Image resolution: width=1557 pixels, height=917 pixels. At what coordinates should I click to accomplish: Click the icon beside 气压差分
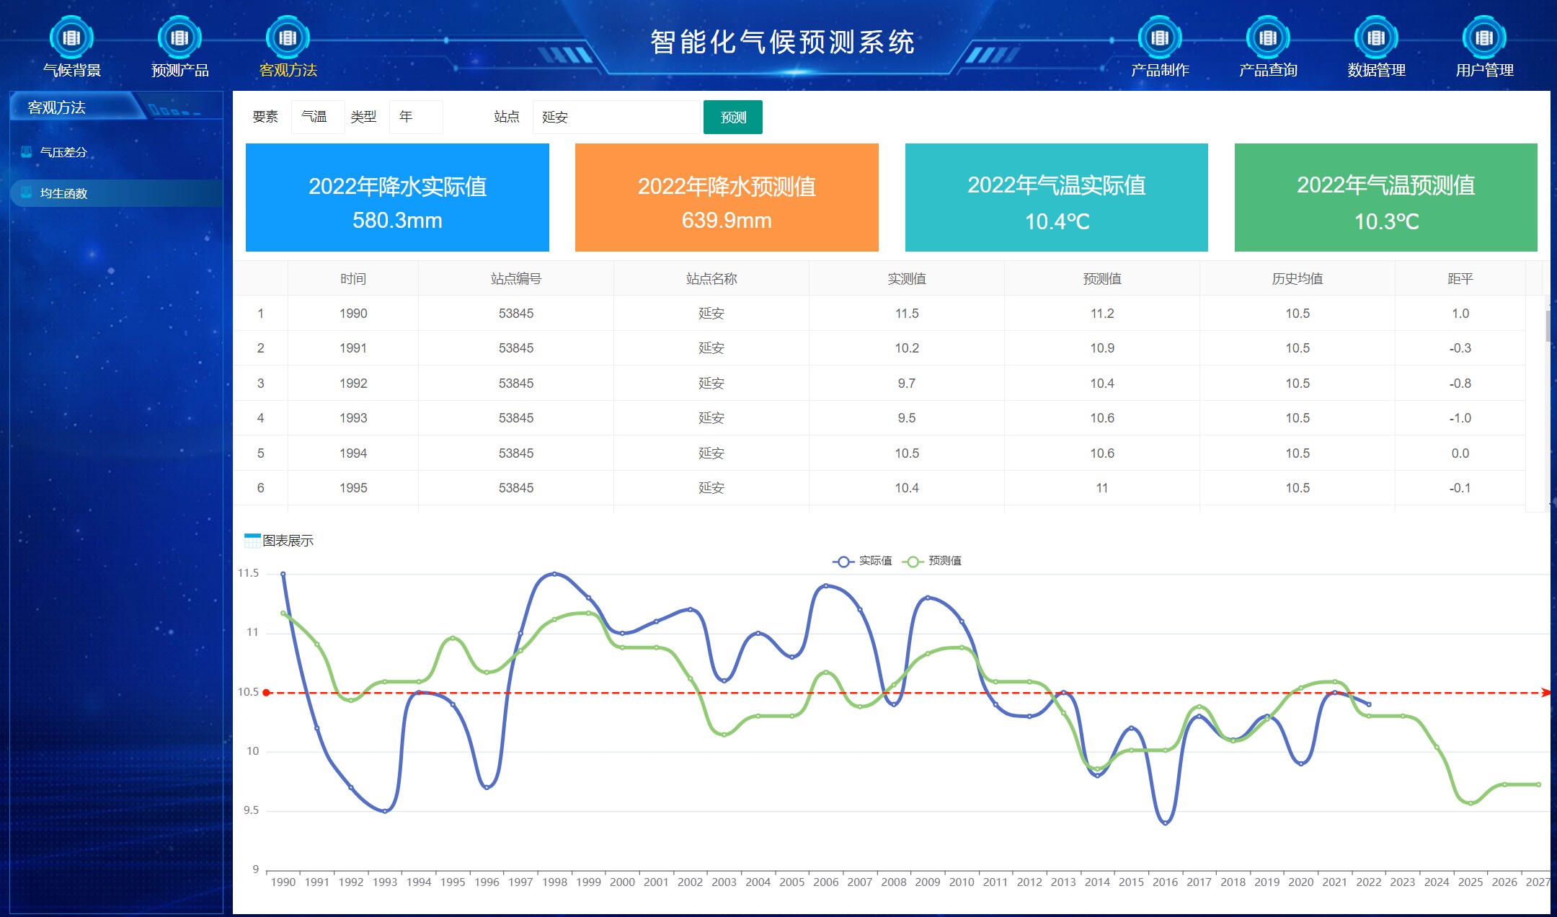tap(27, 151)
